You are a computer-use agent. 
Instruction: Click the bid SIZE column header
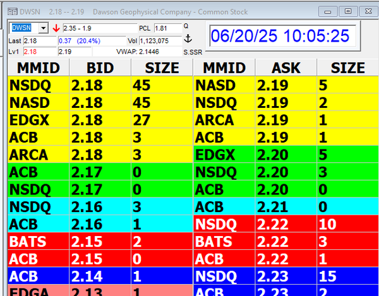pyautogui.click(x=161, y=68)
